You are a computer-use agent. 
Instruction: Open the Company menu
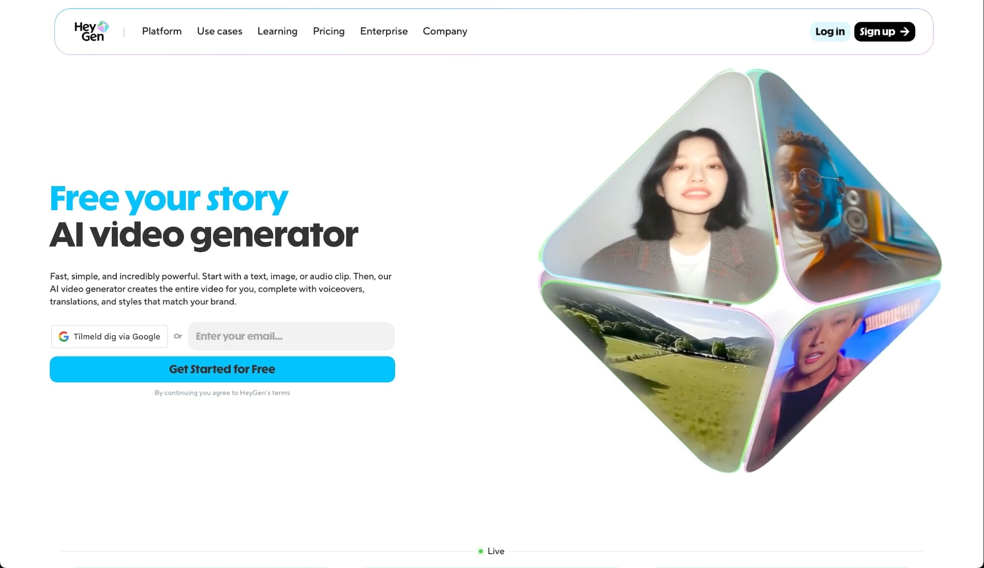(x=444, y=31)
